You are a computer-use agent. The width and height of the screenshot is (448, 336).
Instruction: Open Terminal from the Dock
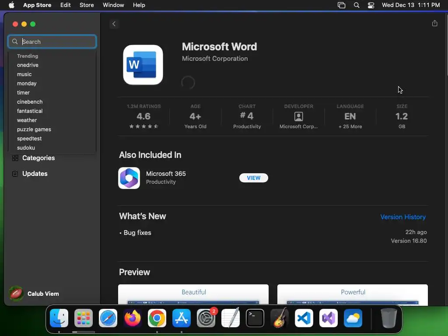pos(255,318)
